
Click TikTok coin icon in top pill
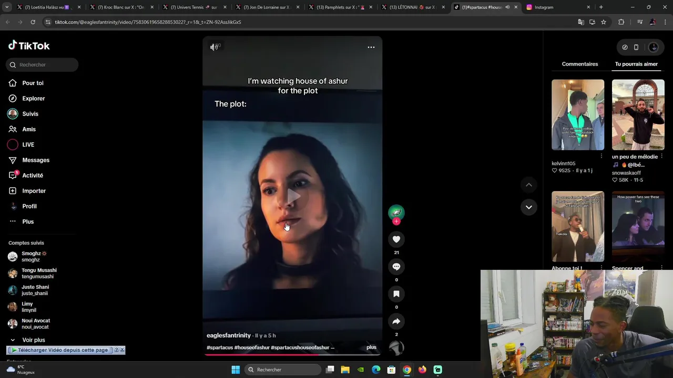click(x=625, y=47)
